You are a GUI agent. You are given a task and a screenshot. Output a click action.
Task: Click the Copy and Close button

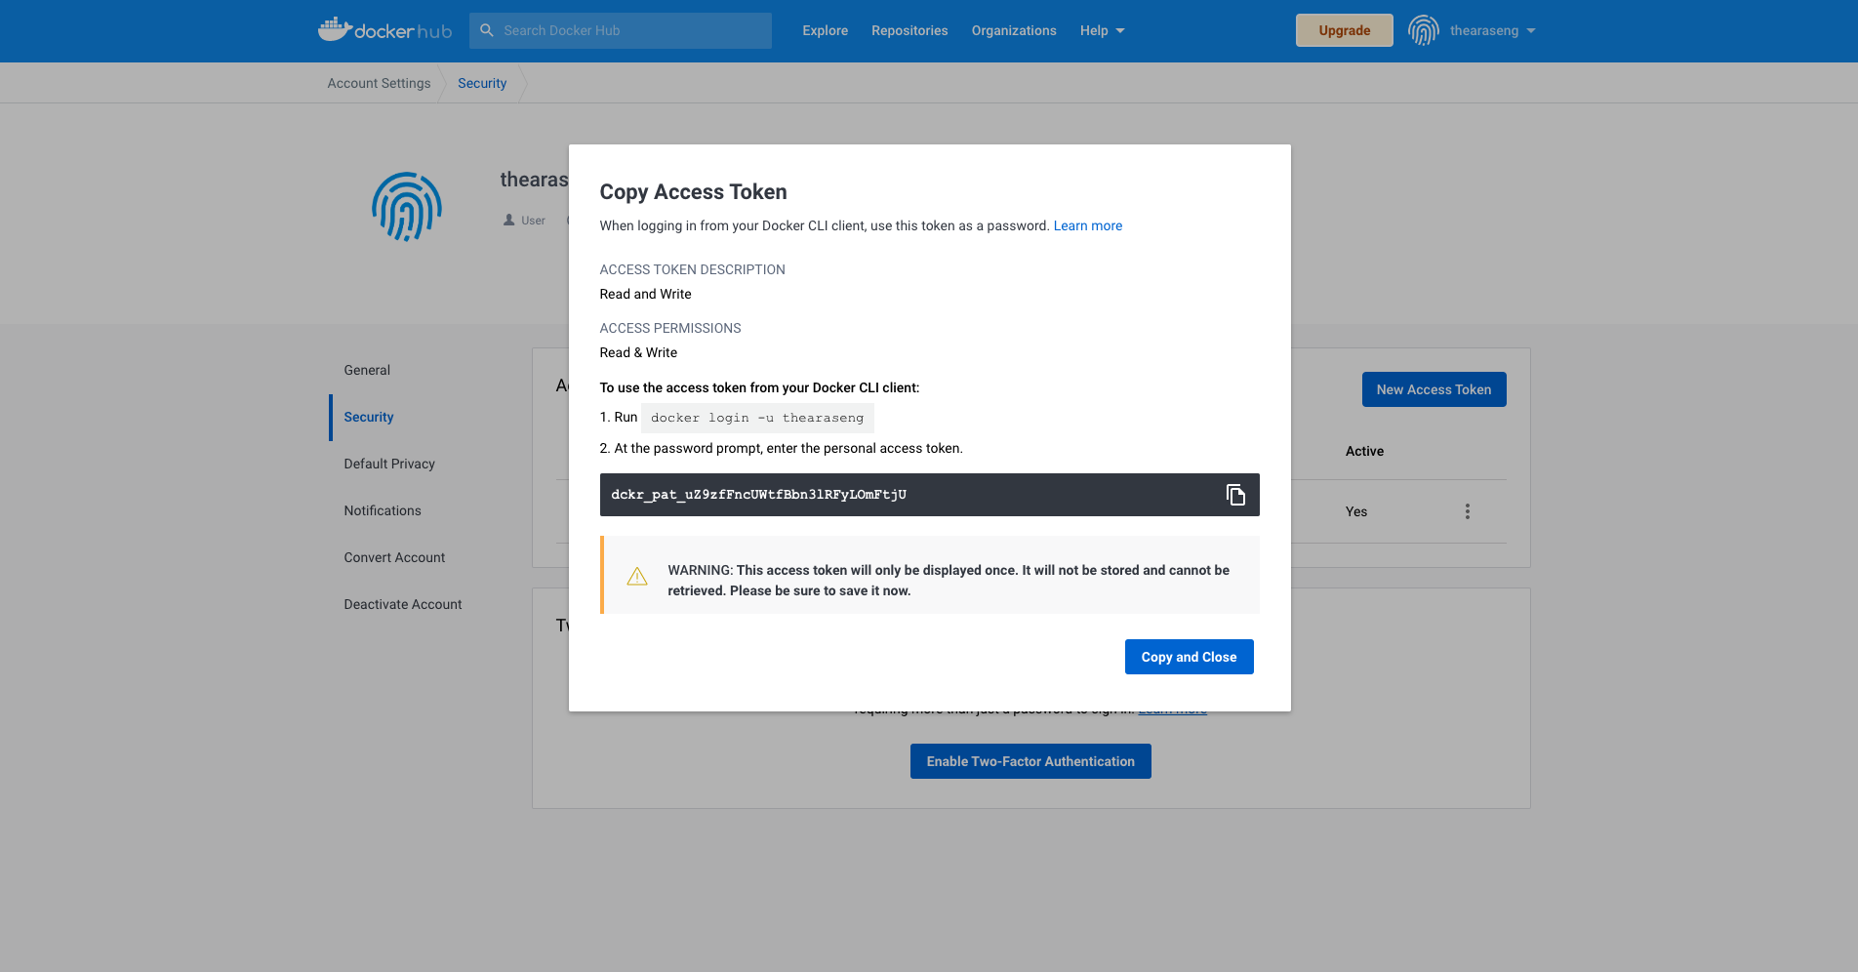point(1189,657)
